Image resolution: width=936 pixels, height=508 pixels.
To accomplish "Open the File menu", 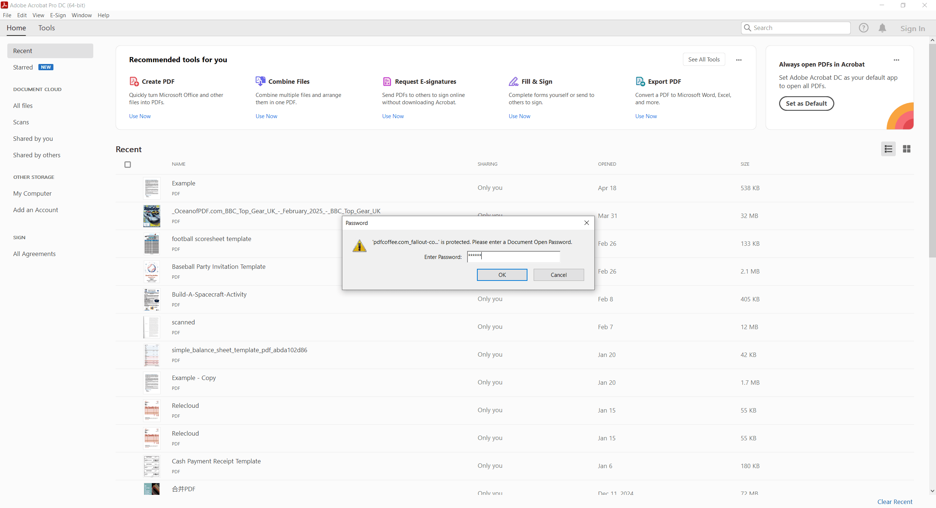I will 7,15.
